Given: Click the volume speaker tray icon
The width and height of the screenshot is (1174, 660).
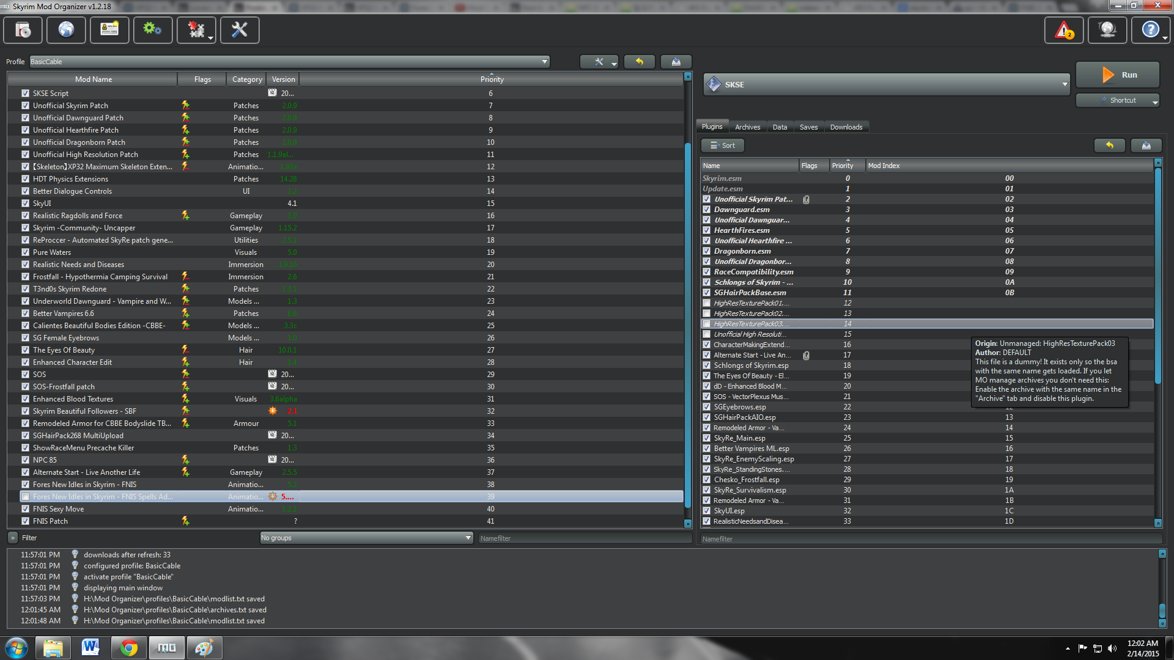Looking at the screenshot, I should [1112, 648].
